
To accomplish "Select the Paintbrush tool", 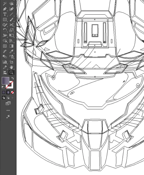I will click(x=12, y=20).
